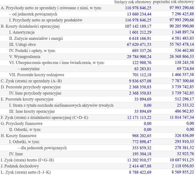Select value 10 687 911,25
195x175 pixels.
182,160
